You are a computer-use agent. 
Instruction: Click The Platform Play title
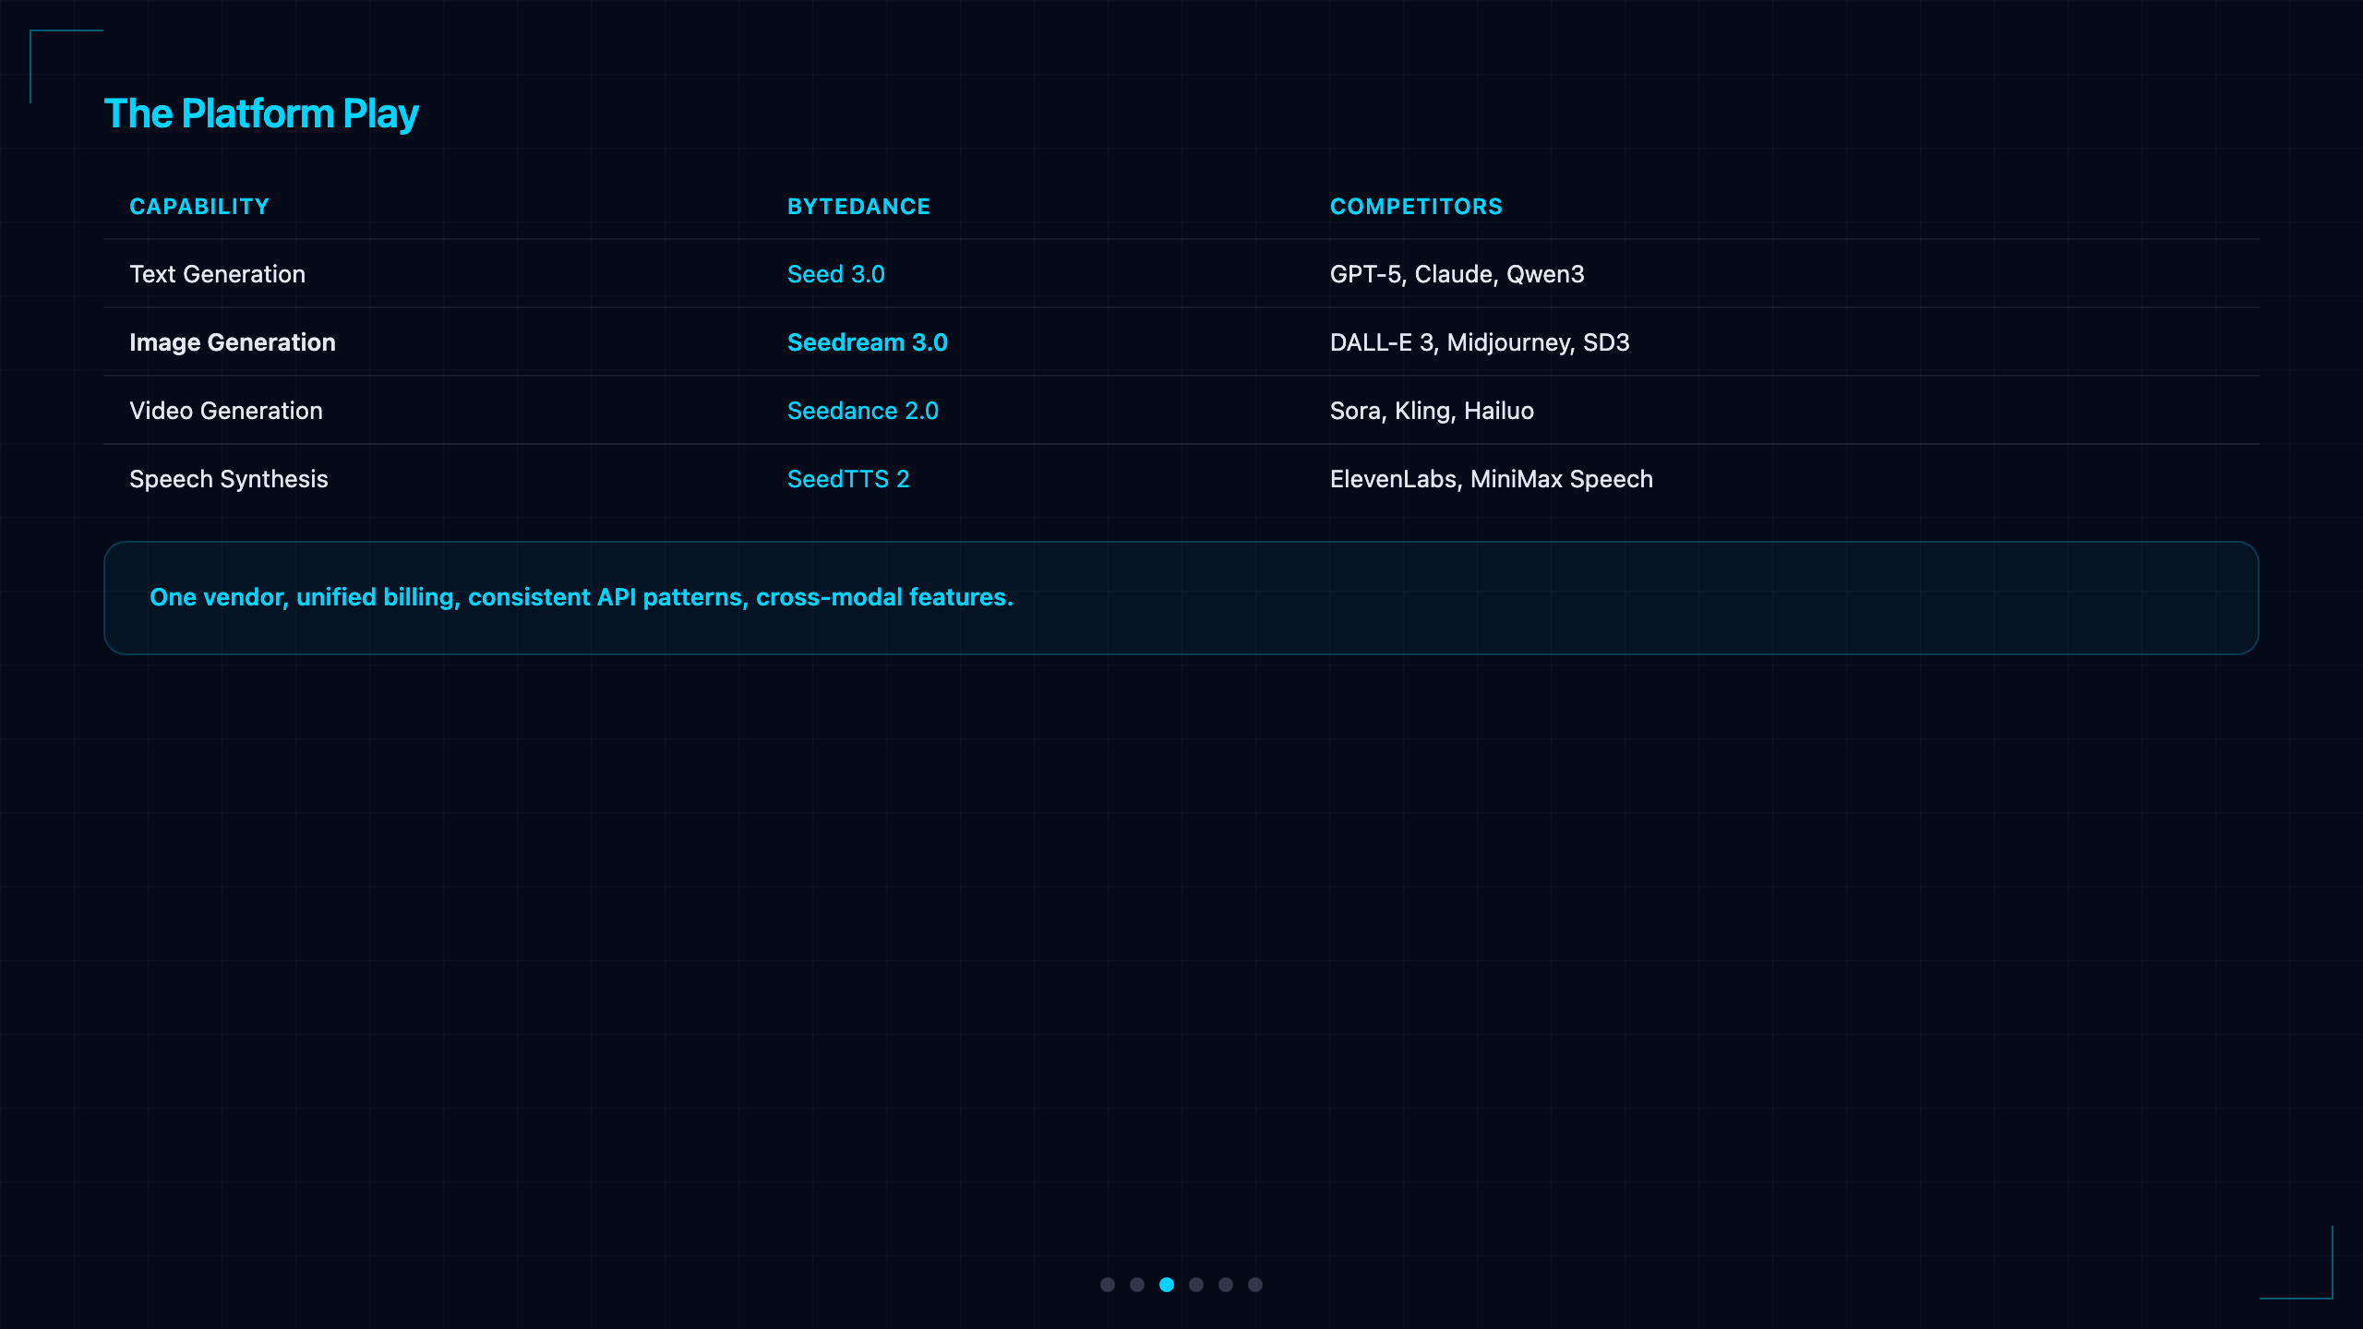click(261, 114)
